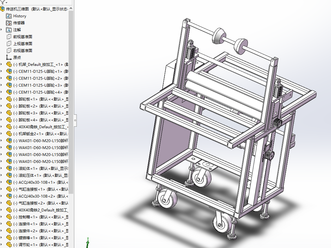Select the 气缸连接板<2> component label
Viewport: 331px width, 248px height.
[x=41, y=203]
